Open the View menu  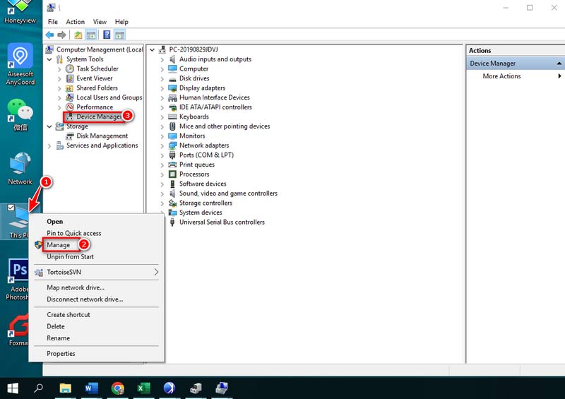(100, 22)
